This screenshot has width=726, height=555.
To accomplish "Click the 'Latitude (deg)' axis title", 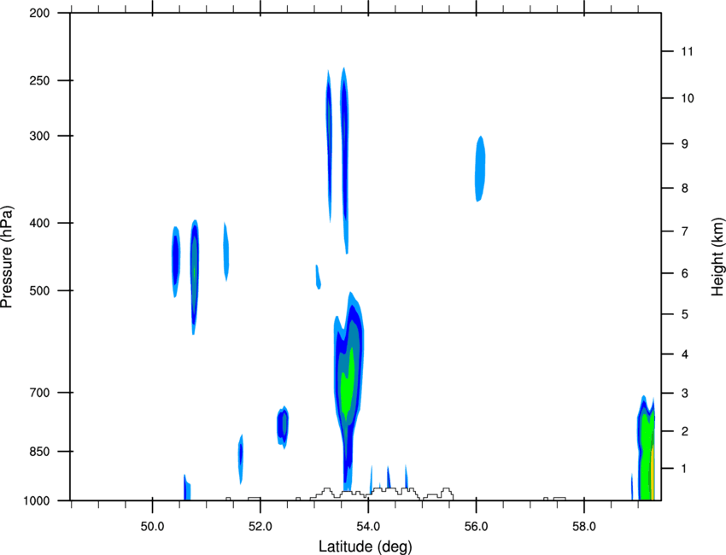I will 365,546.
